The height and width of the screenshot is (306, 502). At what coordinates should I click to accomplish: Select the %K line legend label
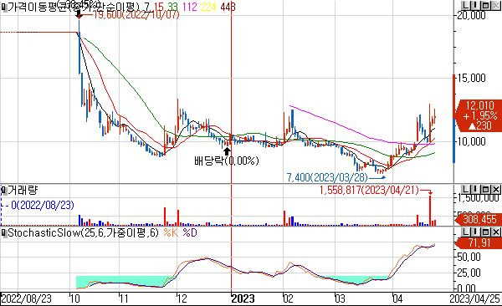[x=171, y=232]
